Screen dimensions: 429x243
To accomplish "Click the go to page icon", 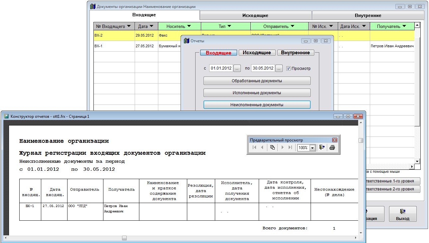I will tap(272, 147).
